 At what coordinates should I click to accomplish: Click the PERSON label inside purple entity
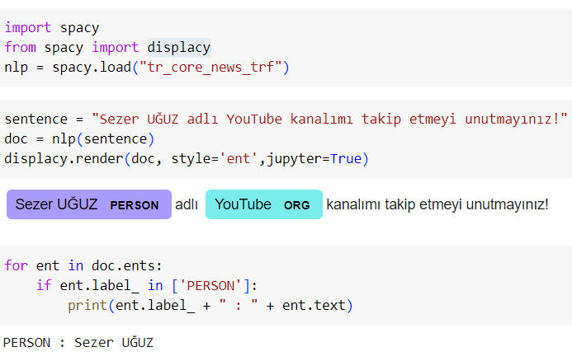(x=135, y=205)
